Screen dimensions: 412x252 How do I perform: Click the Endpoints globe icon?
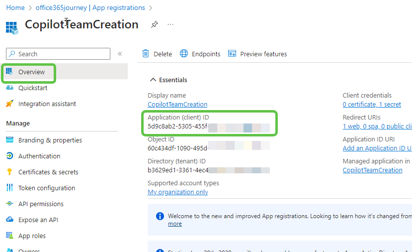point(184,53)
